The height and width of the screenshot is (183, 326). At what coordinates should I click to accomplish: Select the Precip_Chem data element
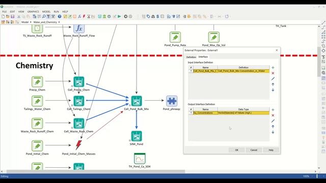pyautogui.click(x=37, y=81)
